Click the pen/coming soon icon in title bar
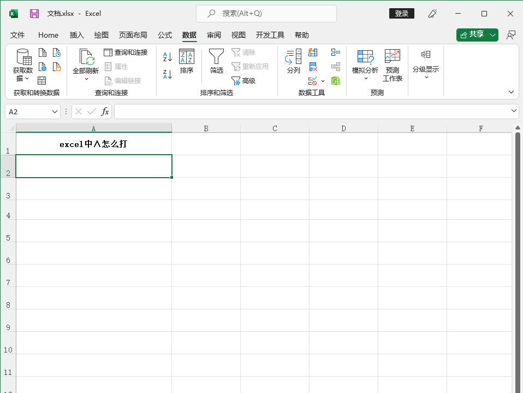Viewport: 523px width, 393px height. tap(432, 13)
